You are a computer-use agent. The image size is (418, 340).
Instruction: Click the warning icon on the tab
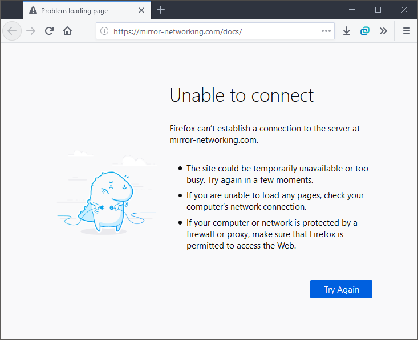click(x=33, y=11)
